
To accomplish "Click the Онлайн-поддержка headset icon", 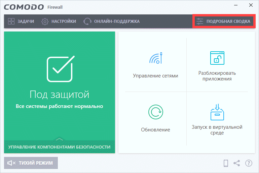I will [x=87, y=21].
